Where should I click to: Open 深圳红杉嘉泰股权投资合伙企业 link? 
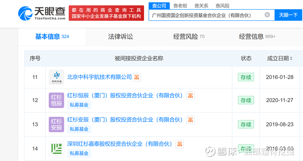[x=119, y=144]
